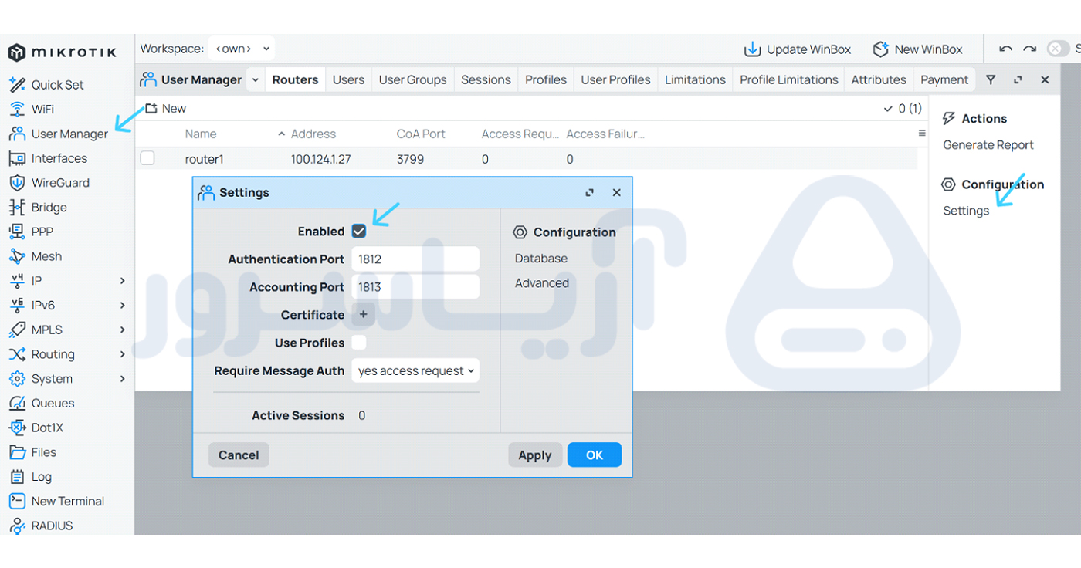Click Update WinBox
Viewport: 1081px width, 568px height.
[798, 49]
